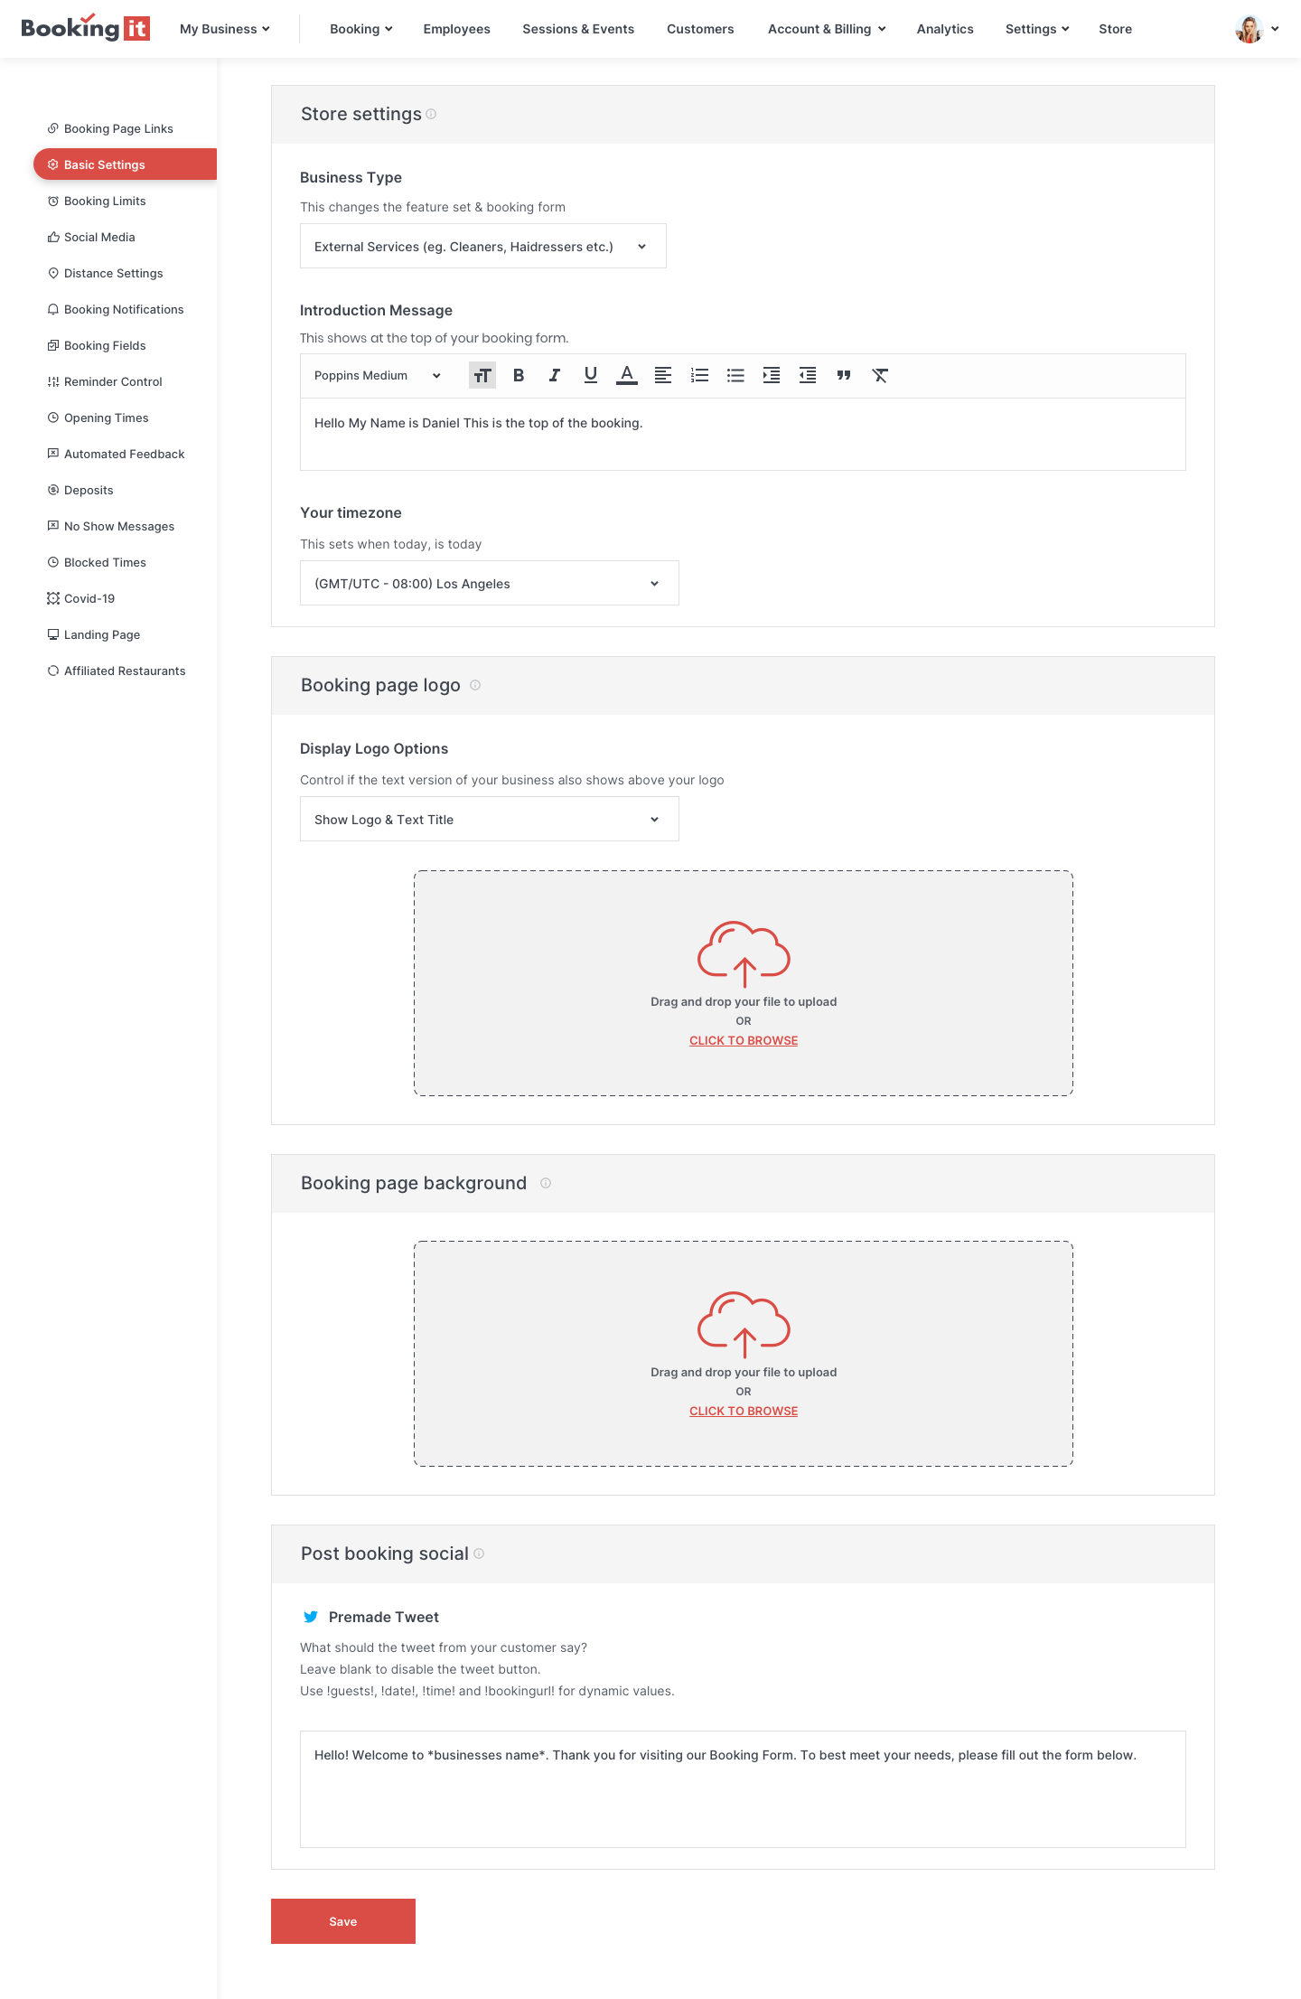Insert a numbered list

(x=699, y=375)
